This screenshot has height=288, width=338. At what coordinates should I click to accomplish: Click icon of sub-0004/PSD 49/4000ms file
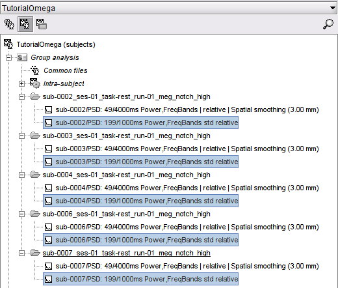click(48, 188)
